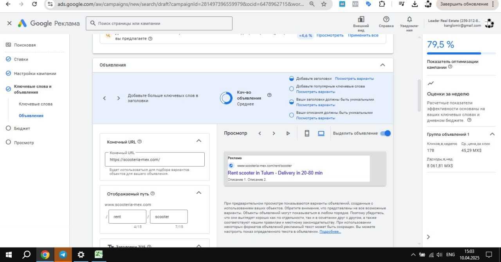Open the browser extensions puzzle icon
The width and height of the screenshot is (501, 262).
tap(382, 4)
